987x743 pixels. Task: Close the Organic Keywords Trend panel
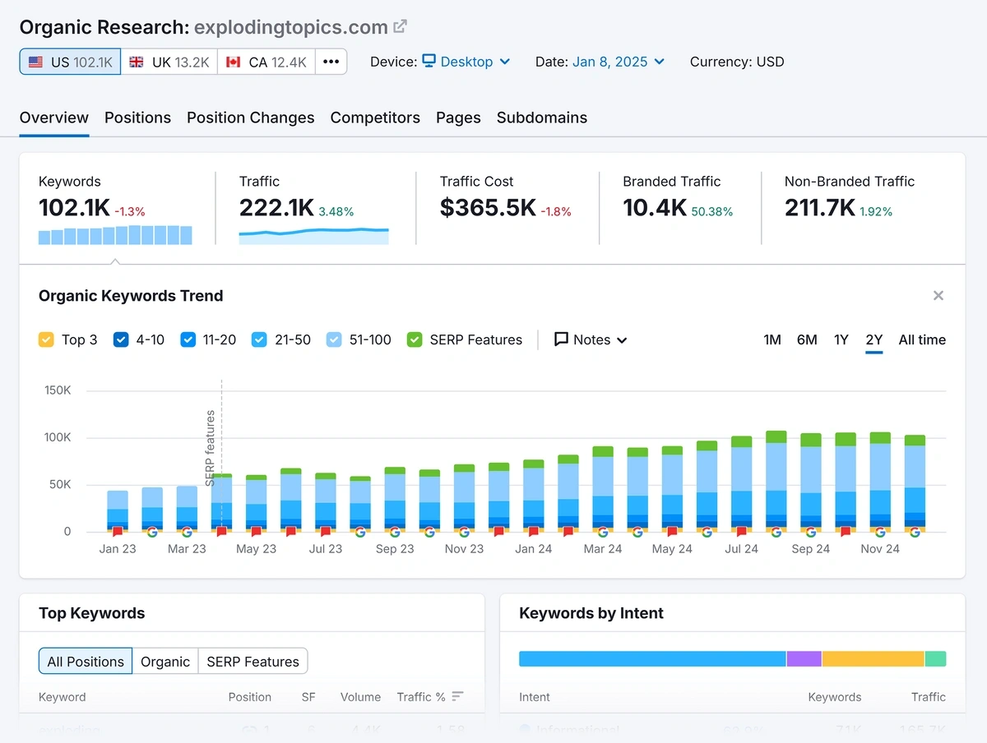tap(938, 295)
